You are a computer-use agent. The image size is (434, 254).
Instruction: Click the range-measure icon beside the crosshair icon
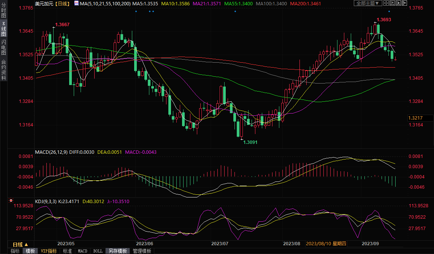tap(392, 3)
